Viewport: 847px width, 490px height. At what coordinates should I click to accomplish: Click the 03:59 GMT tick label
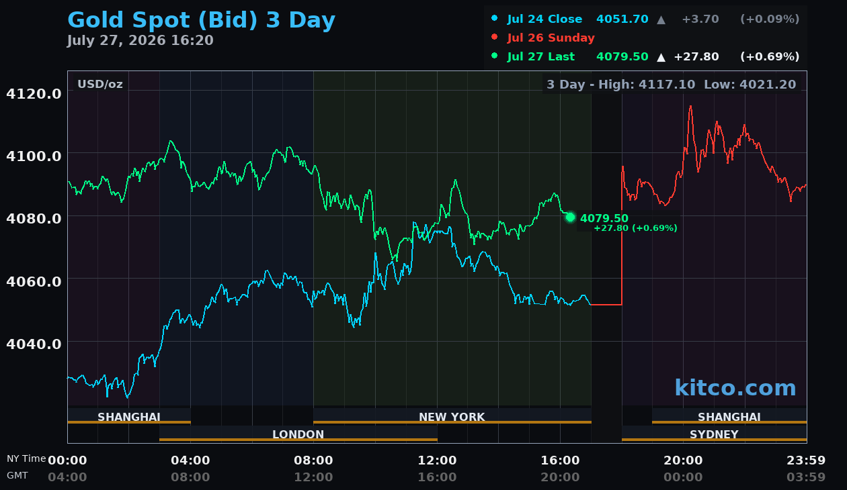click(806, 477)
